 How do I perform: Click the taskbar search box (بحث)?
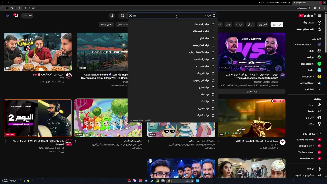[180, 181]
